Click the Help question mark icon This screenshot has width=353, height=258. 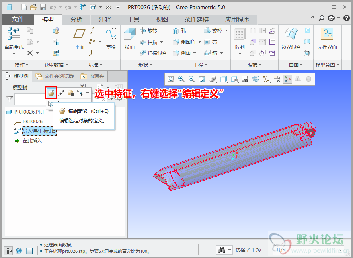347,18
